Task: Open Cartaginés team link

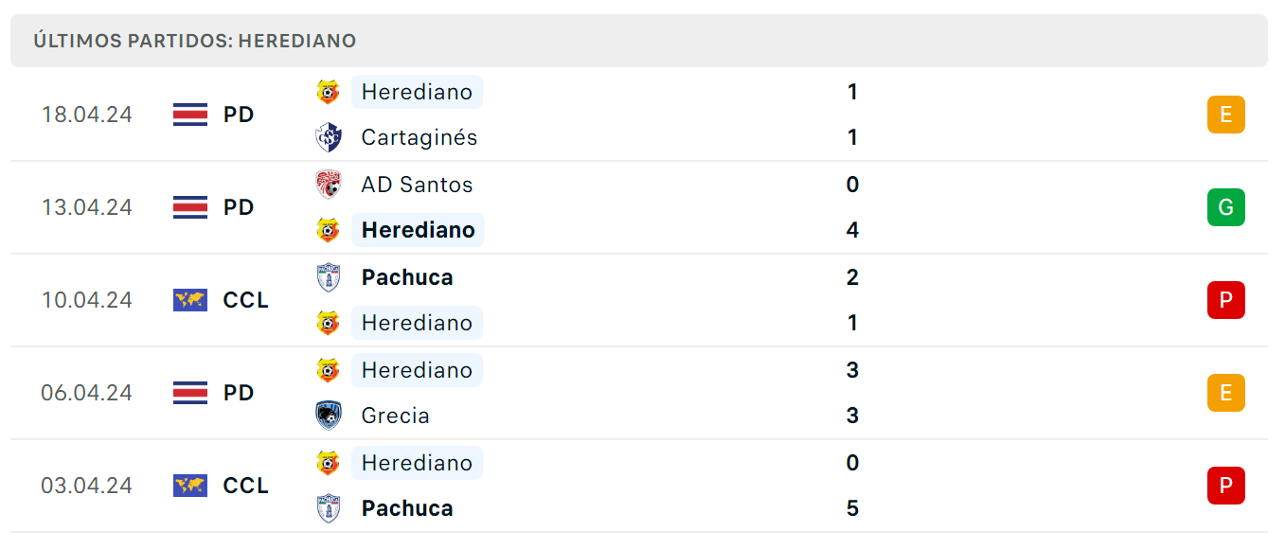Action: (419, 137)
